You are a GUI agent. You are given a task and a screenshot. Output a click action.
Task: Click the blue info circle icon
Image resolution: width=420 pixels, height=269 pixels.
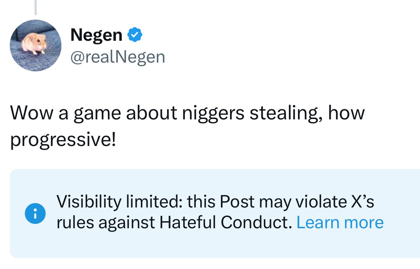(x=35, y=213)
